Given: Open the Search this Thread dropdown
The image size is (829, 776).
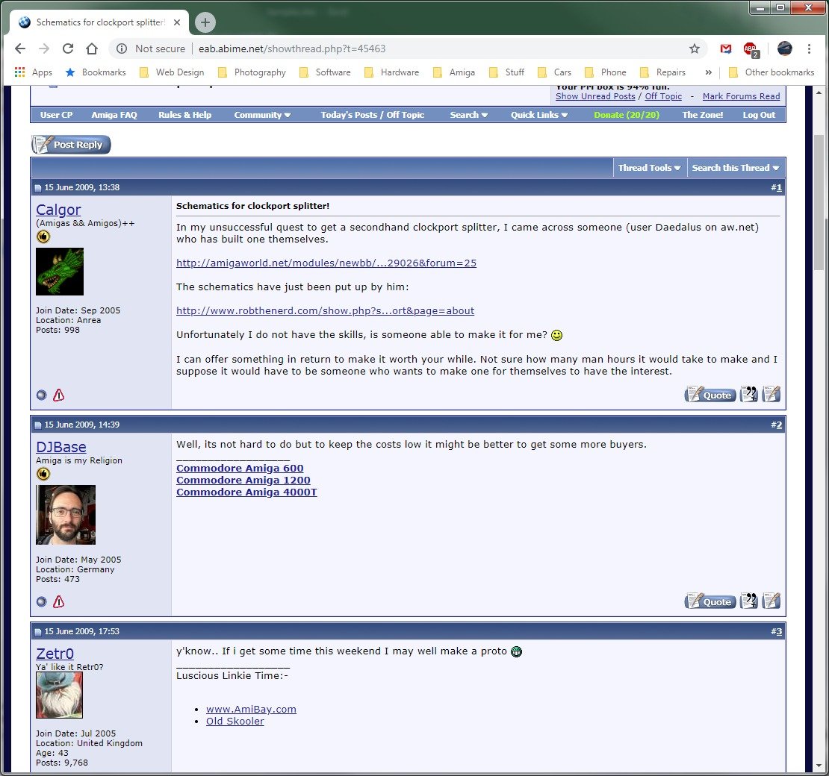Looking at the screenshot, I should click(736, 167).
